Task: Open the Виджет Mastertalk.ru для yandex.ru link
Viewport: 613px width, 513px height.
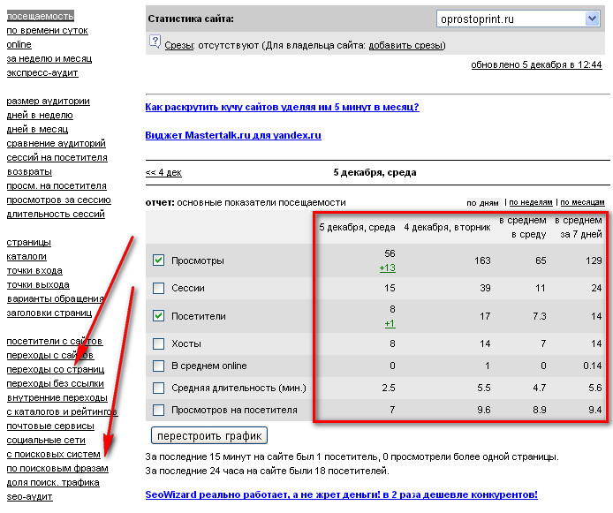Action: (233, 135)
